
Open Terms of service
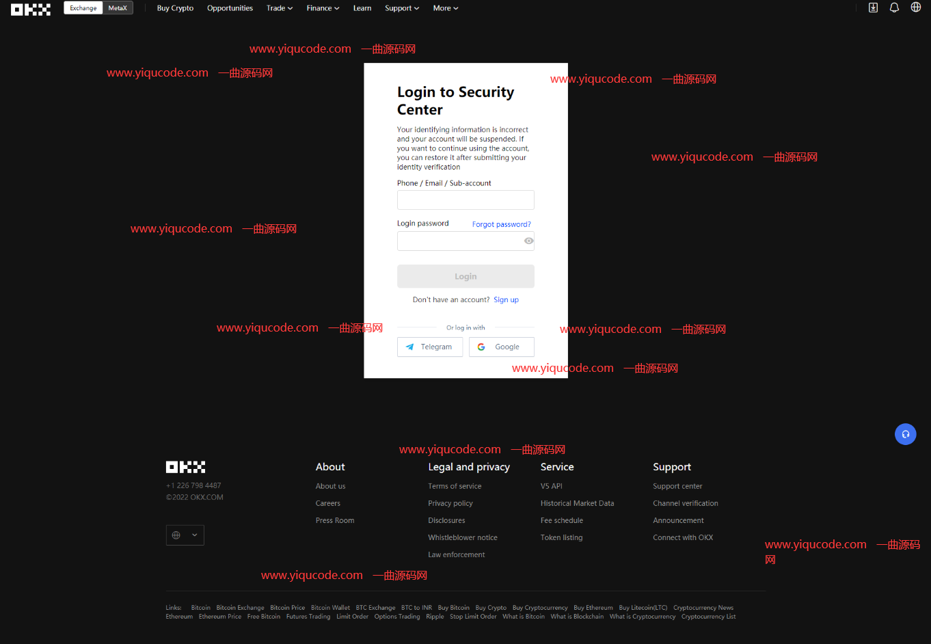[x=455, y=486]
